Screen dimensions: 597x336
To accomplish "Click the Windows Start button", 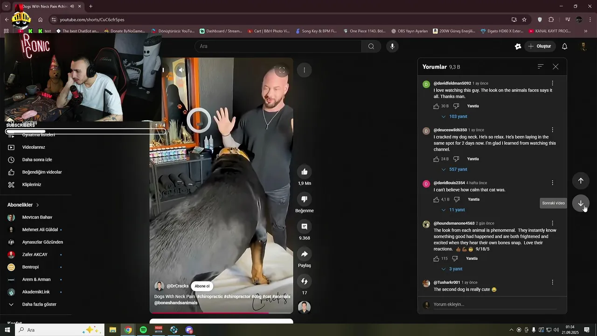I will 7,330.
